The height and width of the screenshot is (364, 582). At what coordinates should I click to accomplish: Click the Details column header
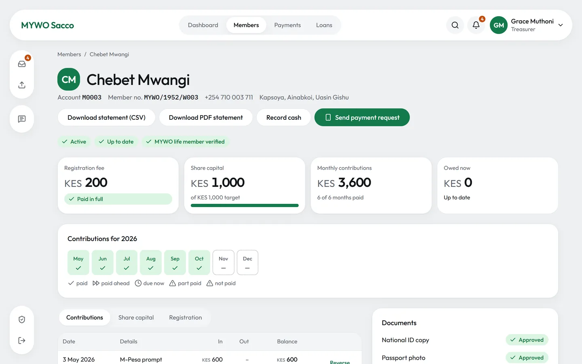pyautogui.click(x=129, y=341)
